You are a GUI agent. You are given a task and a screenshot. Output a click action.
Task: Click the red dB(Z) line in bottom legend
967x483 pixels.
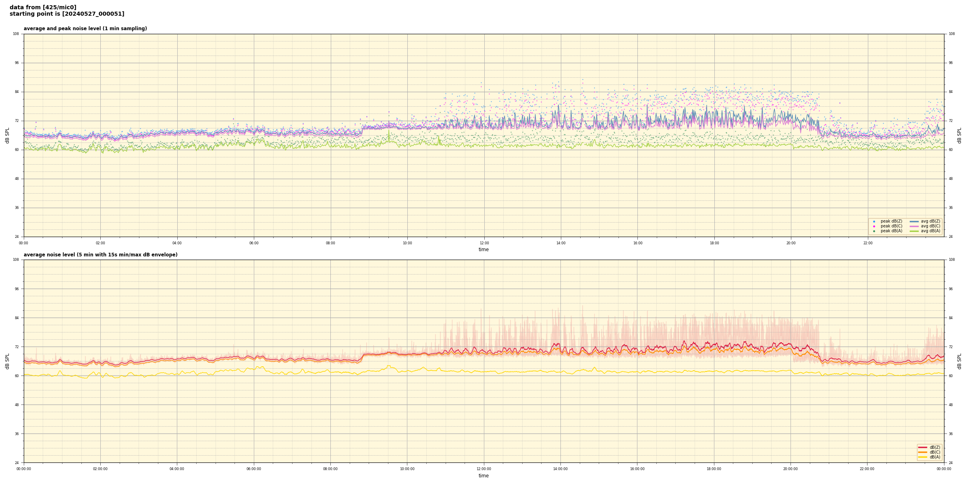tap(923, 447)
